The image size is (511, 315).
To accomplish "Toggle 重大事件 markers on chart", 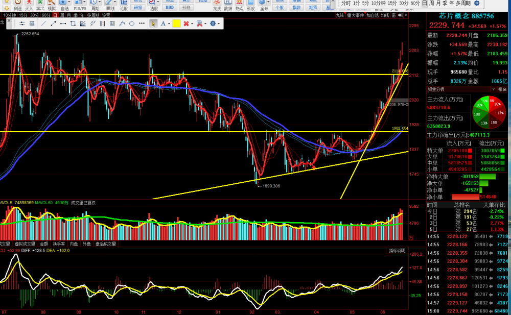I will [355, 15].
